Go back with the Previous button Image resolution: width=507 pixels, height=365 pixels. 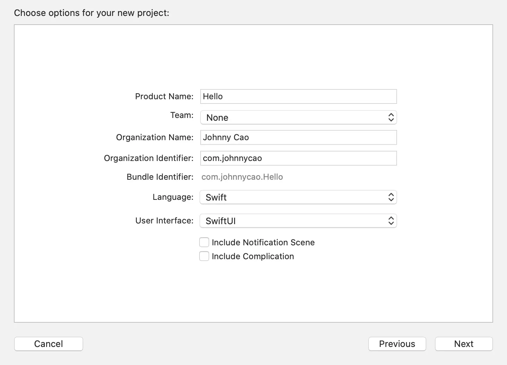tap(397, 344)
